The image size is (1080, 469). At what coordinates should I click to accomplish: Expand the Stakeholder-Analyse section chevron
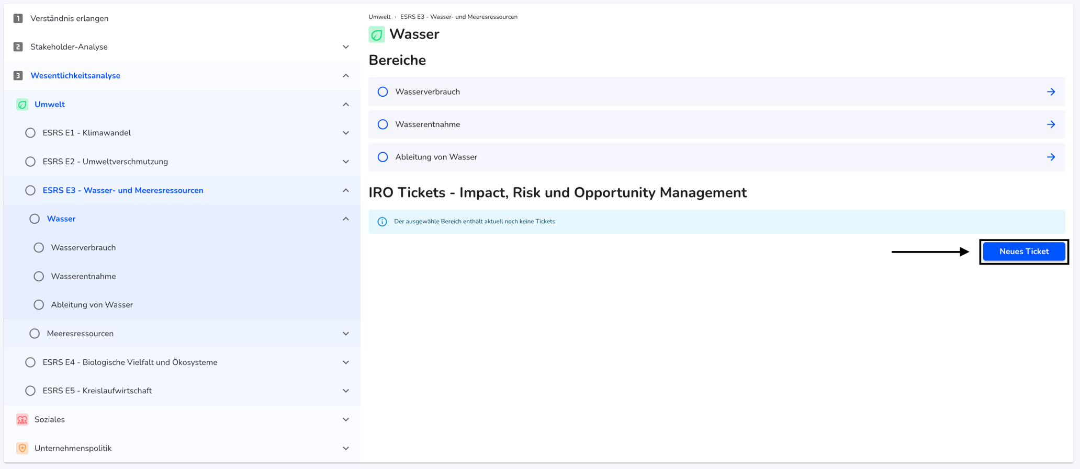346,47
